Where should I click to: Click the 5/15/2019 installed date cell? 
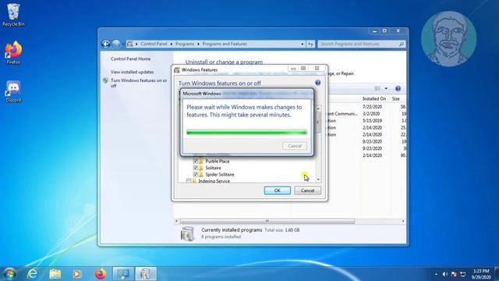click(x=372, y=121)
